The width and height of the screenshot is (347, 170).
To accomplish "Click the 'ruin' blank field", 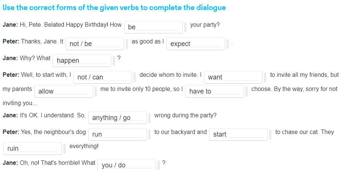I will click(x=32, y=148).
